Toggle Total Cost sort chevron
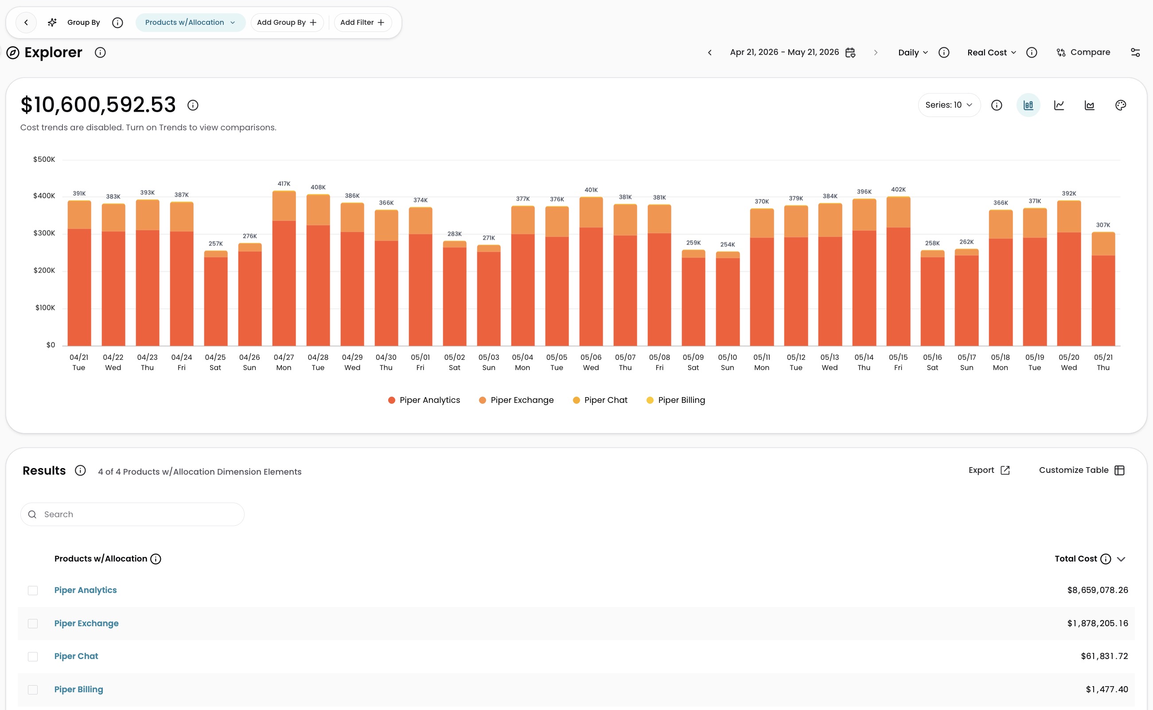Image resolution: width=1153 pixels, height=710 pixels. tap(1121, 559)
